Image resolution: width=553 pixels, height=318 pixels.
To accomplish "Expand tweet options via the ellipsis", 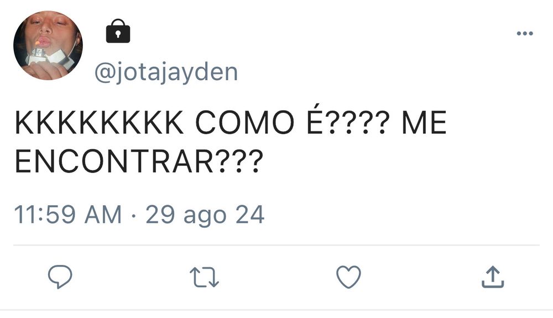I will pyautogui.click(x=525, y=34).
